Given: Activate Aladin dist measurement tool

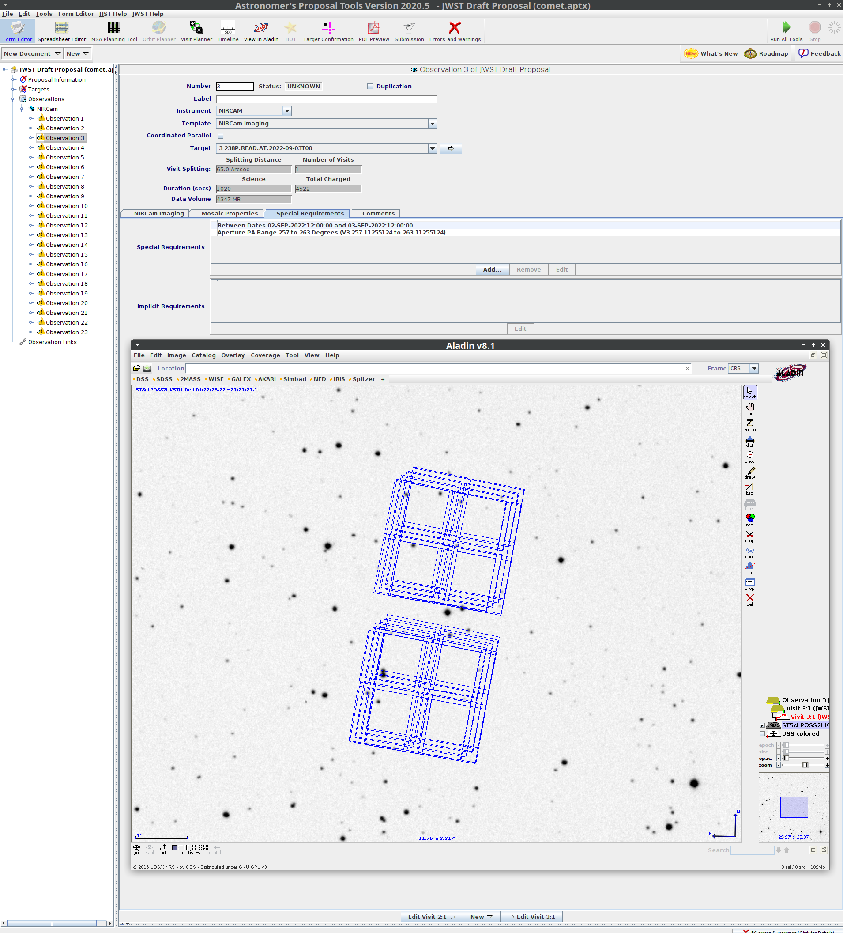Looking at the screenshot, I should click(749, 441).
